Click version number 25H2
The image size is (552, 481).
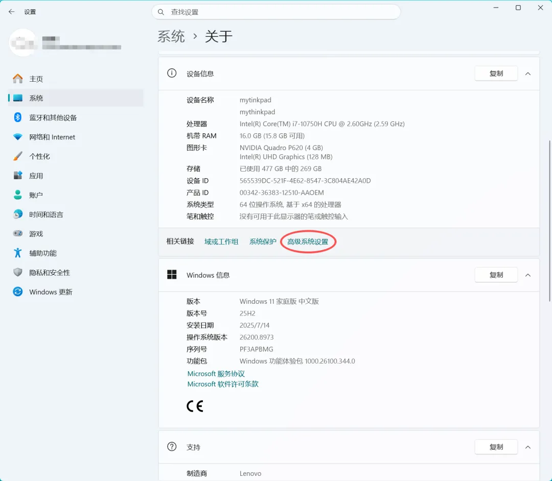(x=247, y=314)
